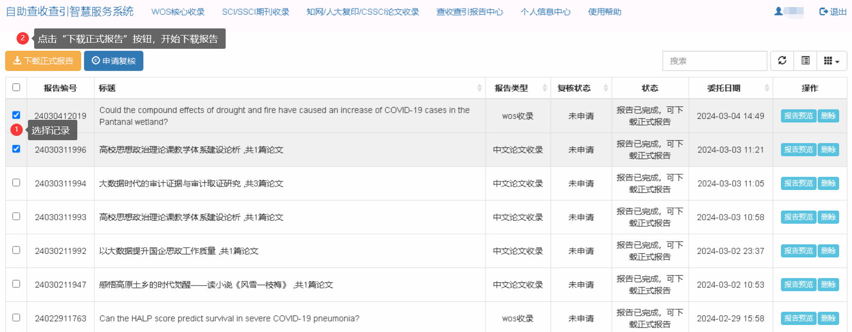The height and width of the screenshot is (332, 852).
Task: Open the WOS核心收录 menu
Action: 178,12
